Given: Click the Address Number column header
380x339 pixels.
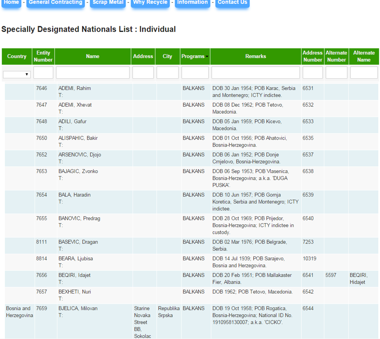Looking at the screenshot, I should pos(313,56).
